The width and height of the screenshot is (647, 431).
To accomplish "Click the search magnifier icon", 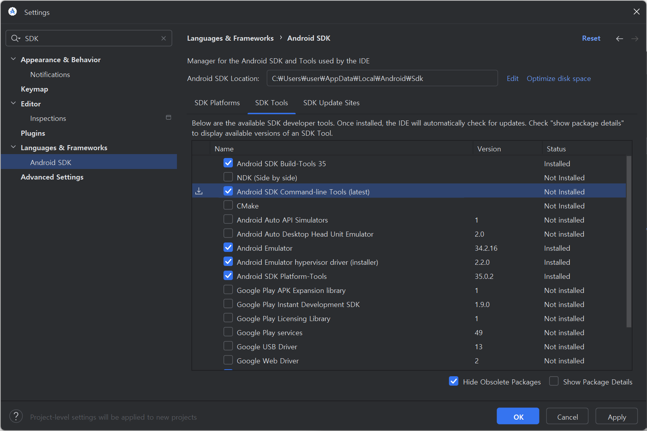I will pos(15,38).
